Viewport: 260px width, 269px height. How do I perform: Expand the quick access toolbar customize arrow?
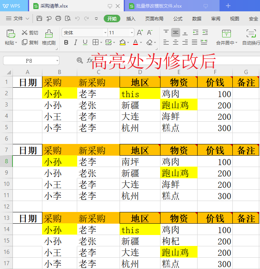point(96,19)
